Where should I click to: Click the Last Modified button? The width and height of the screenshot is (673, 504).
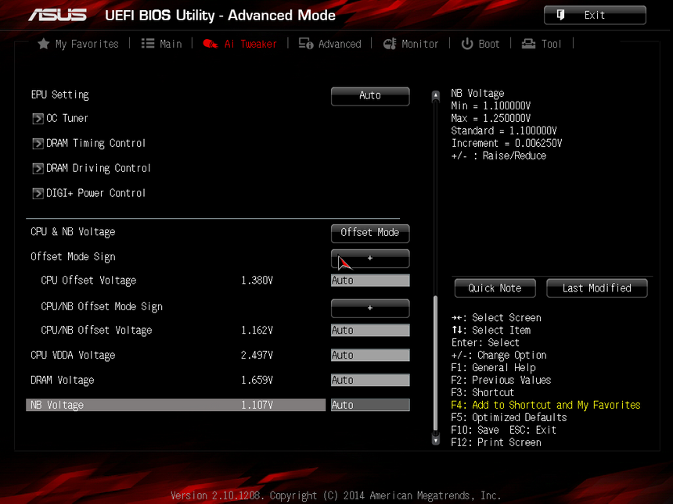pyautogui.click(x=596, y=288)
